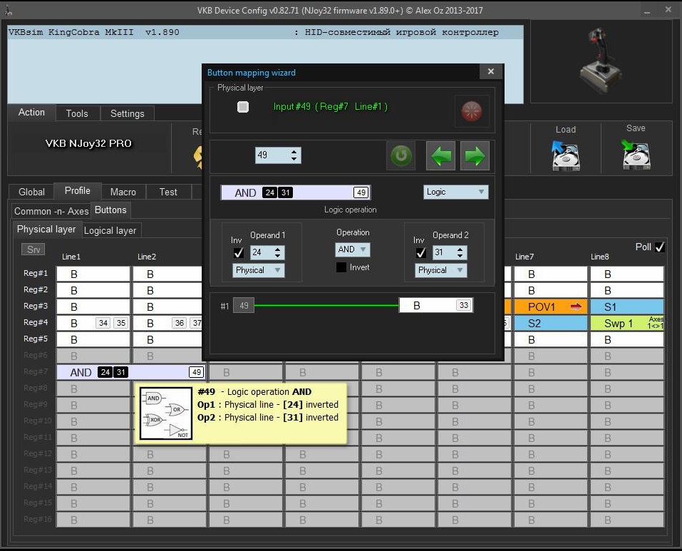
Task: Toggle Inv checkbox for Operand 2
Action: [x=420, y=252]
